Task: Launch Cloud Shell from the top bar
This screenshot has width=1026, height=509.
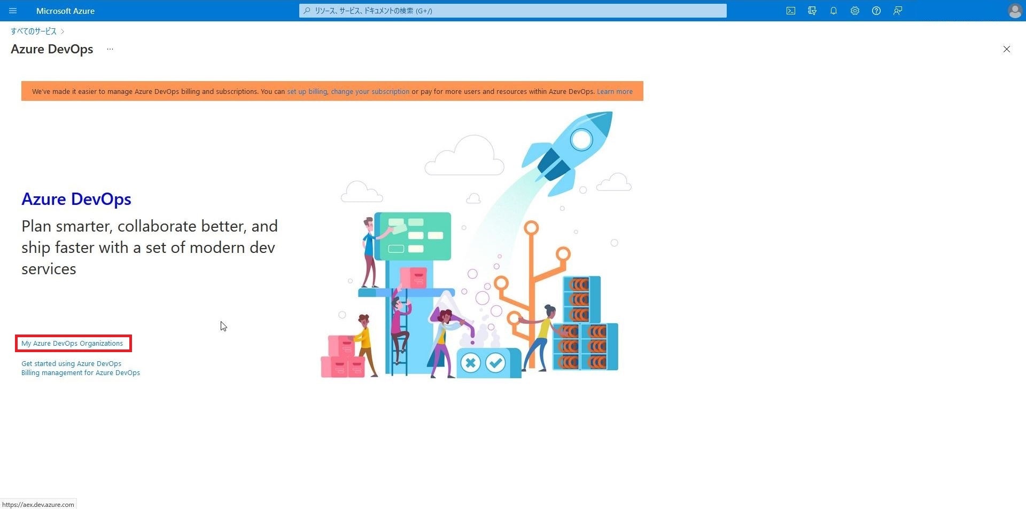Action: click(791, 11)
